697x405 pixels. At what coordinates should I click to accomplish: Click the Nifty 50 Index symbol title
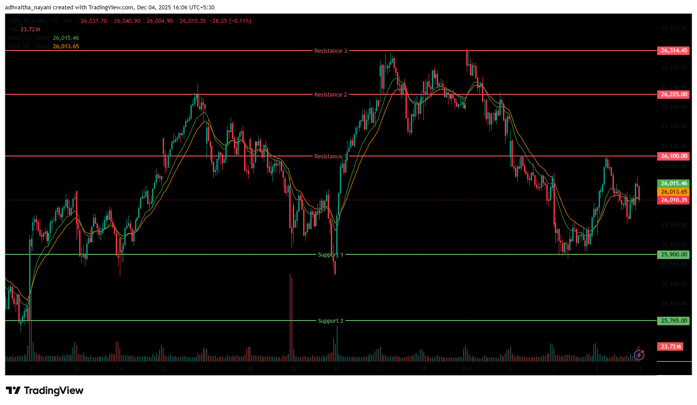pos(27,21)
